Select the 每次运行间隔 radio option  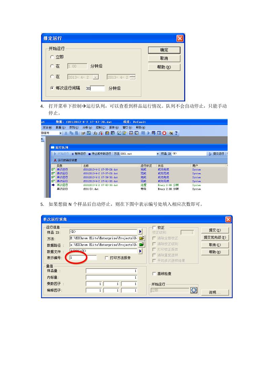point(52,88)
